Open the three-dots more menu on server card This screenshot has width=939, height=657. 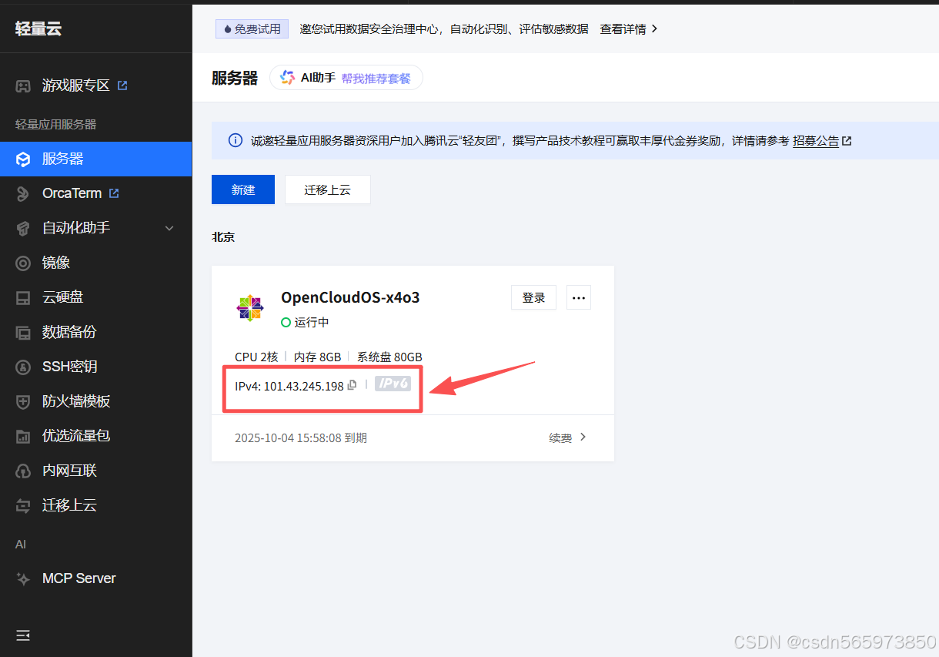(x=579, y=297)
